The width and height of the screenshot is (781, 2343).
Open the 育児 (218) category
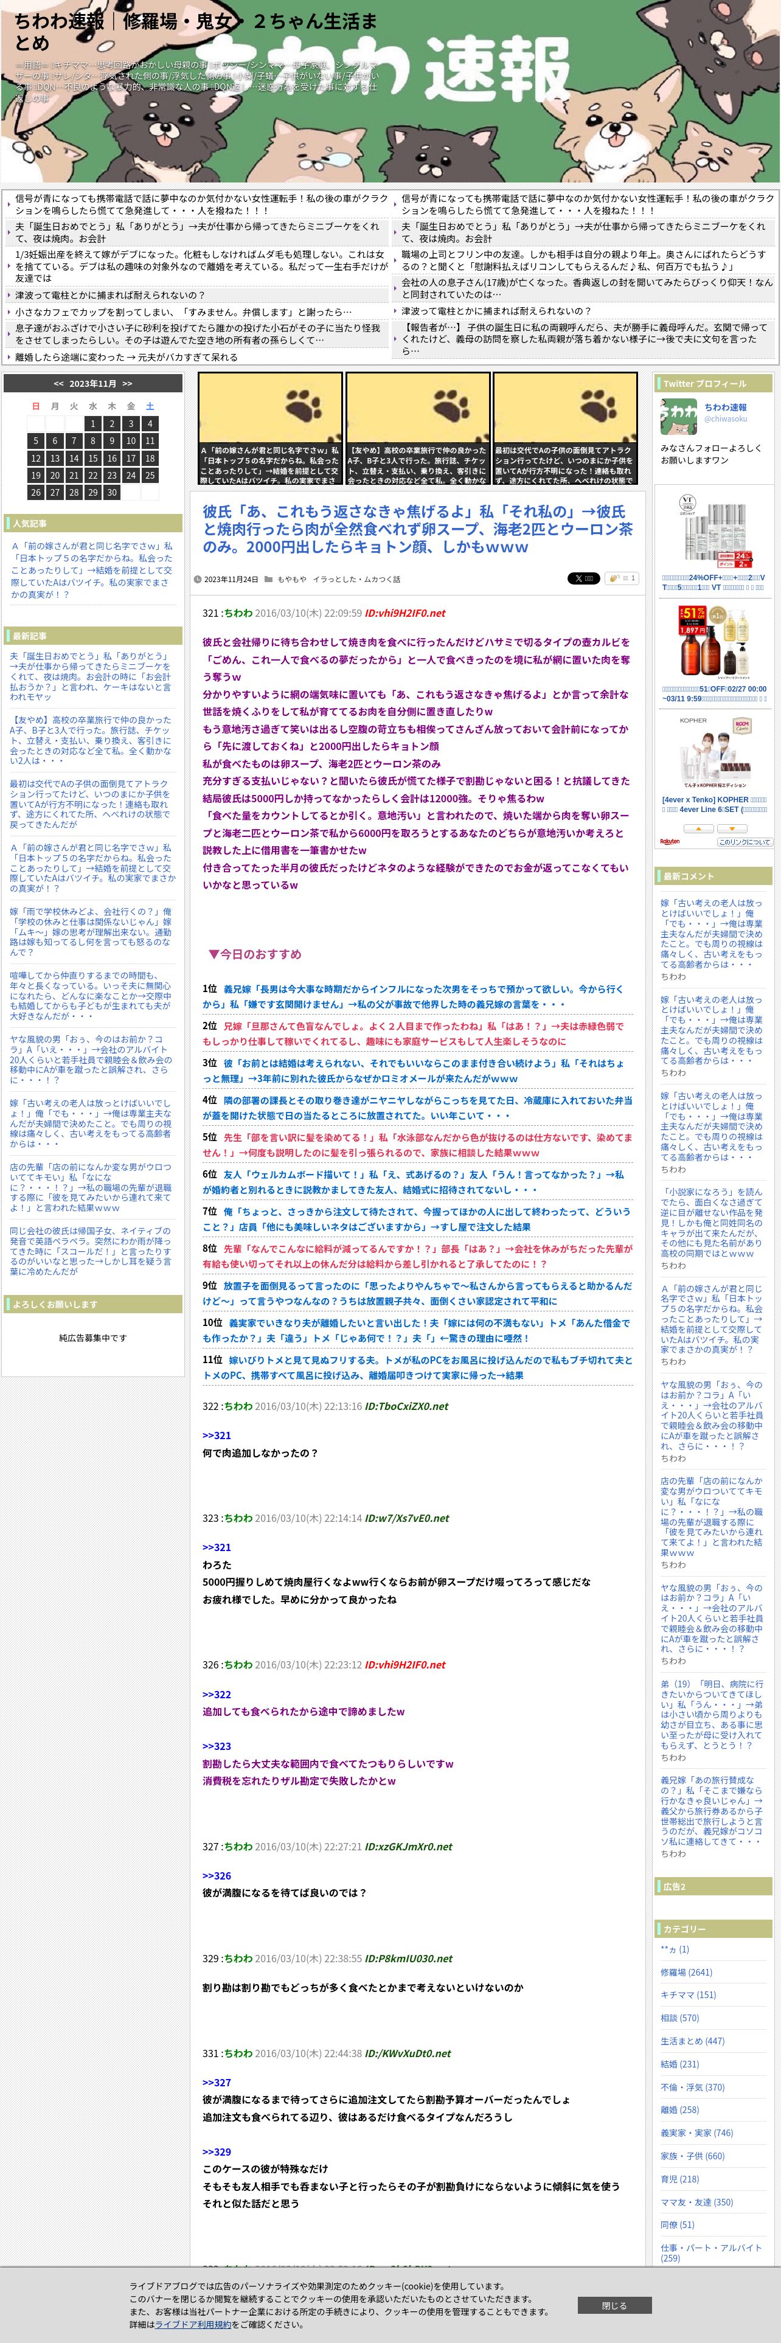(679, 2179)
